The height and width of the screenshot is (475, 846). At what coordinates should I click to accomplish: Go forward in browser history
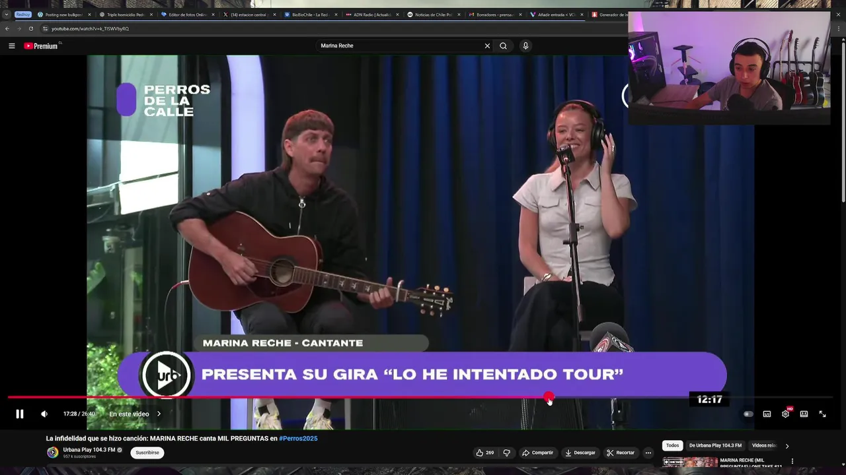pyautogui.click(x=19, y=28)
